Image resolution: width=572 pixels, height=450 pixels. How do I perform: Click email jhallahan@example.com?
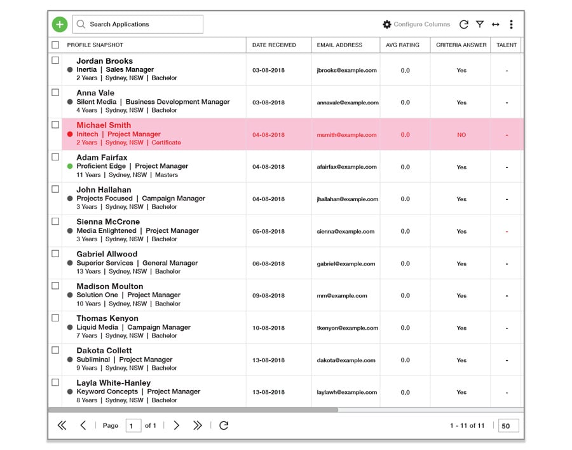tap(348, 199)
